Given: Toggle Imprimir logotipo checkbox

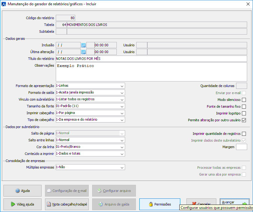Looking at the screenshot, I should (244, 113).
